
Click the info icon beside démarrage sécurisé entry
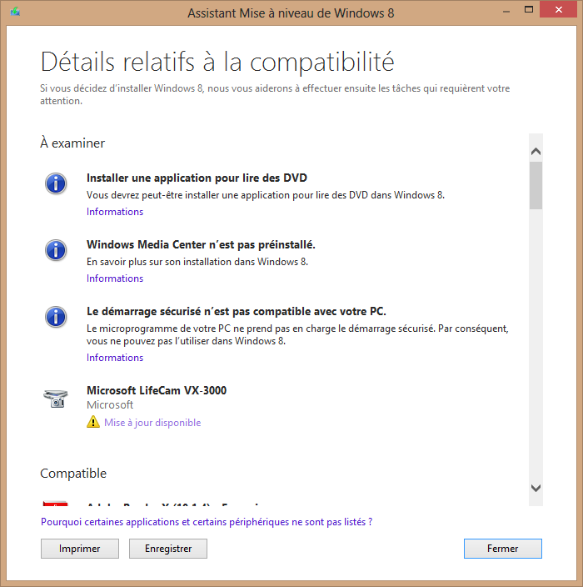(56, 316)
